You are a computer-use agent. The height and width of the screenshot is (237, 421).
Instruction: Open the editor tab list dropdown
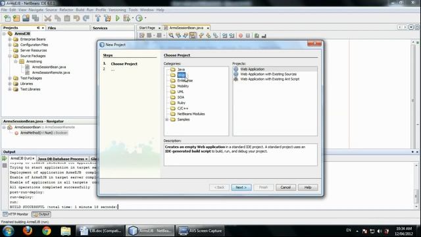[x=411, y=28]
